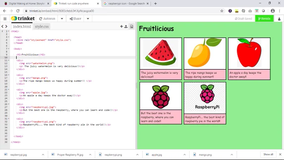The image size is (284, 160).
Task: Expand options for raspberrypi.jpg download
Action: [x=43, y=155]
